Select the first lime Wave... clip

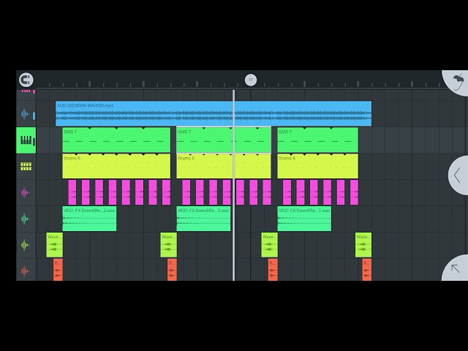(55, 245)
